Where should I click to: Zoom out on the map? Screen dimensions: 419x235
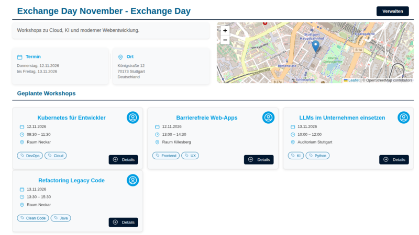click(x=225, y=40)
